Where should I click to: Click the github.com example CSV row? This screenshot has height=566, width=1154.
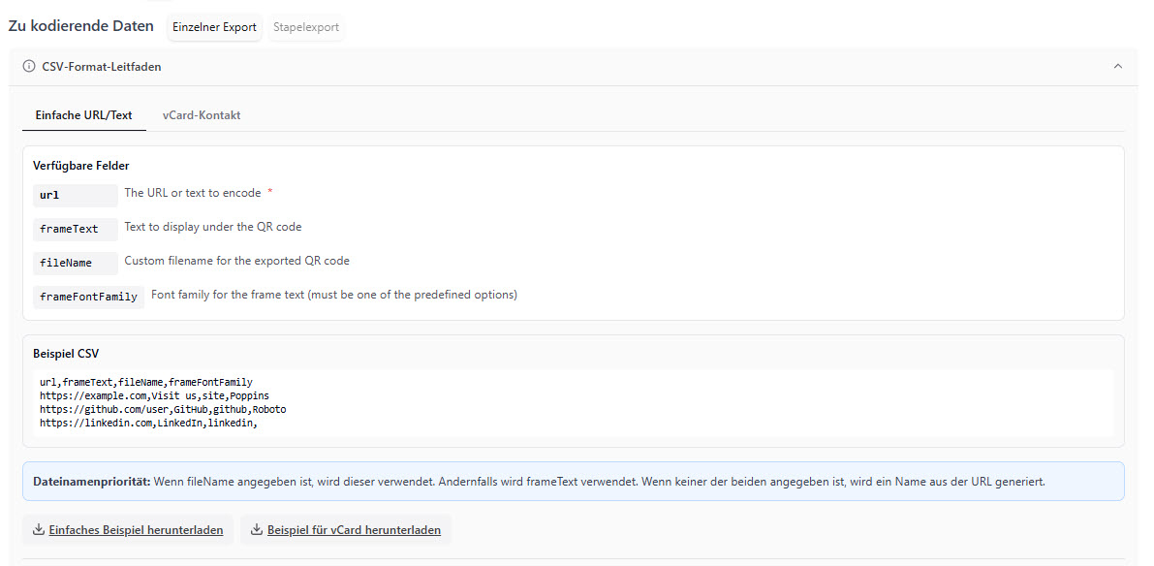(162, 409)
